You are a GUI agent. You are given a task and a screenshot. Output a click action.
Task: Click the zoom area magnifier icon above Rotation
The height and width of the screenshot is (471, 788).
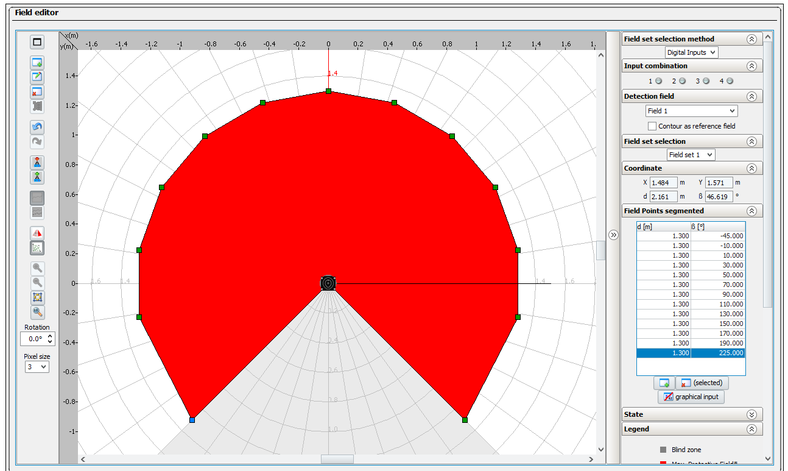37,313
